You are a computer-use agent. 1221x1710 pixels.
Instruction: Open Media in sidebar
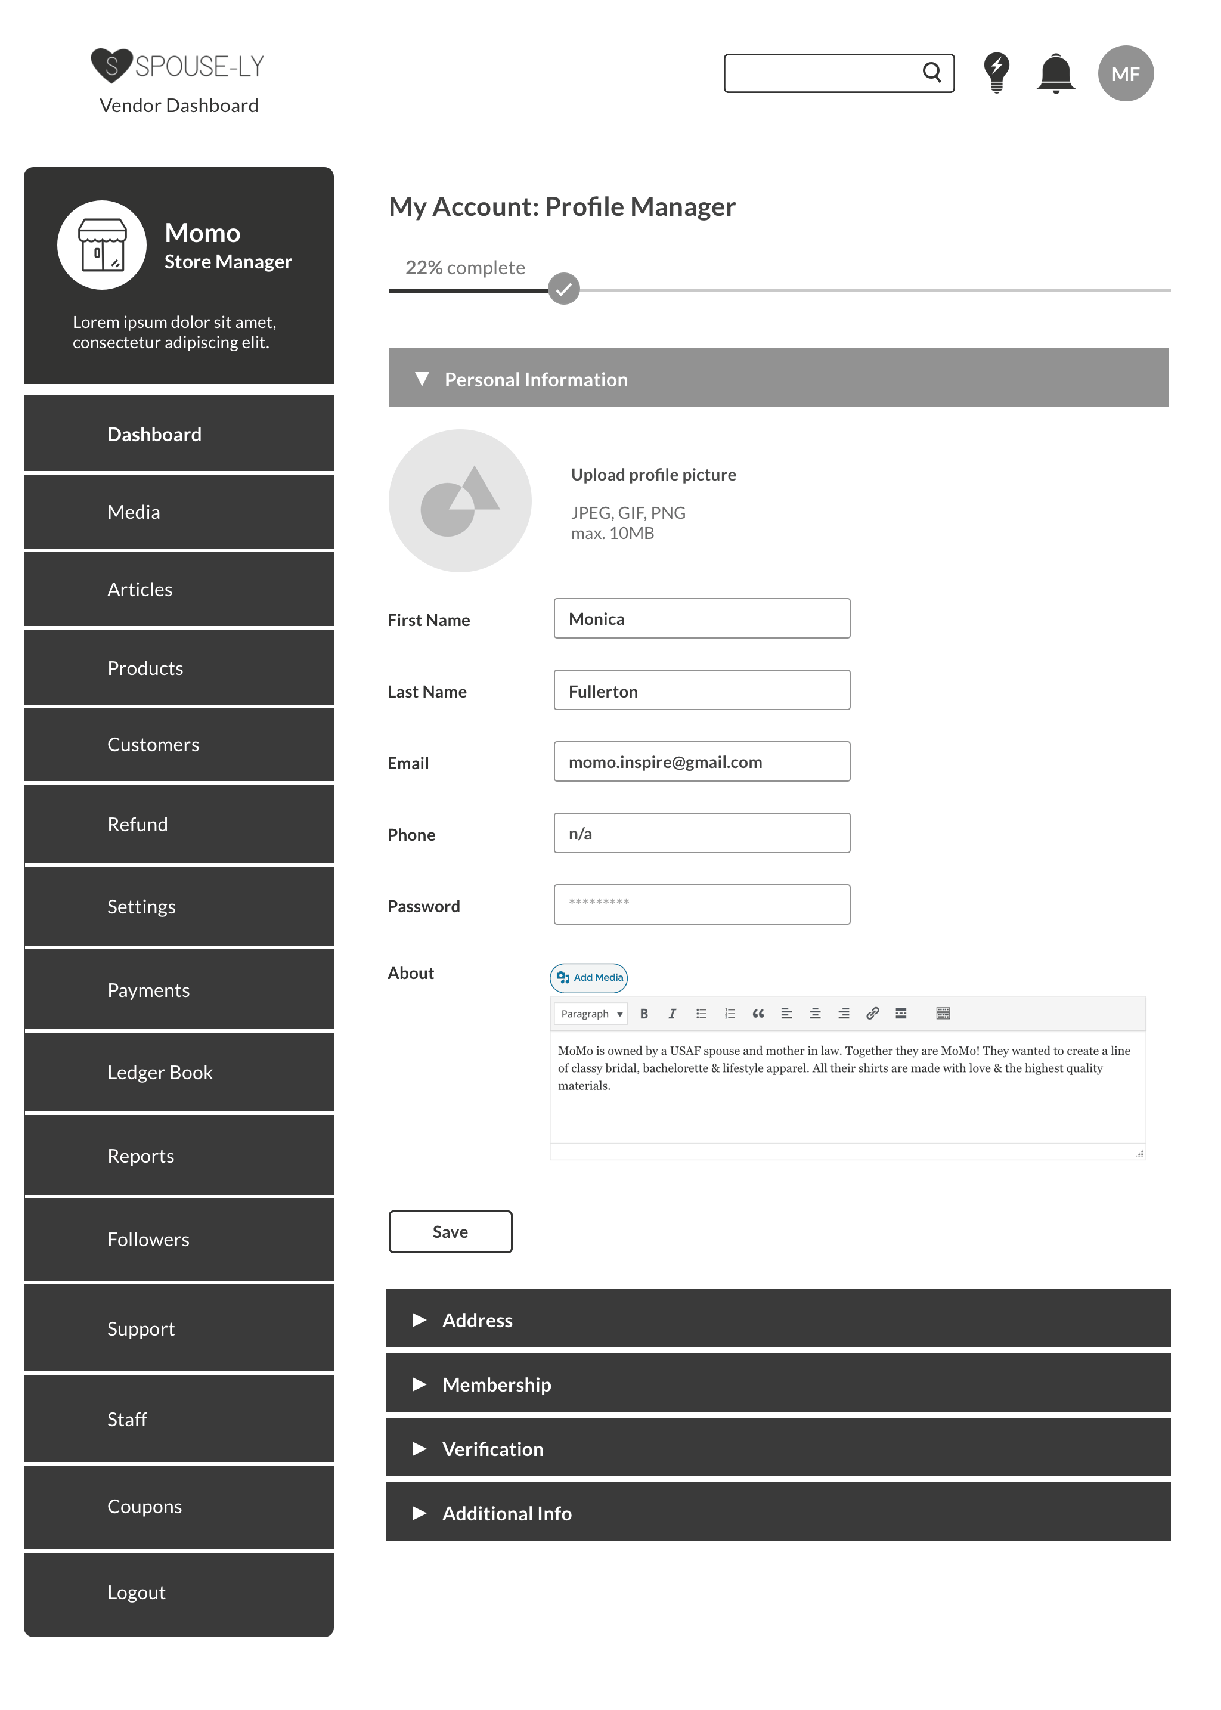point(179,512)
